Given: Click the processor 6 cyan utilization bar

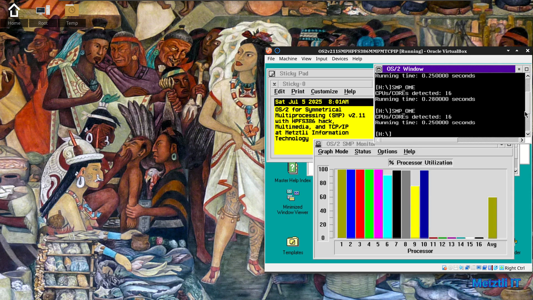Looking at the screenshot, I should [388, 207].
